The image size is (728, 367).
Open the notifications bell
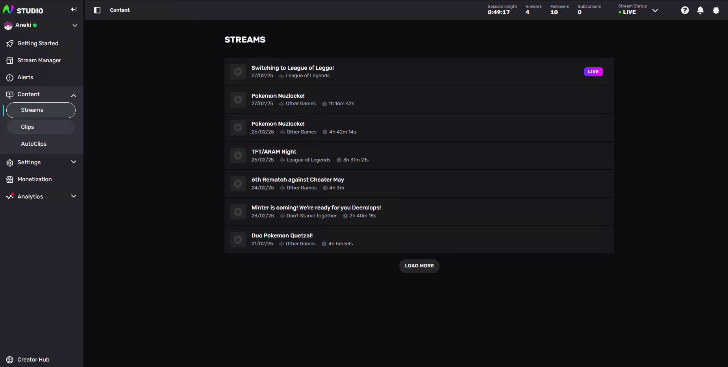click(x=700, y=10)
